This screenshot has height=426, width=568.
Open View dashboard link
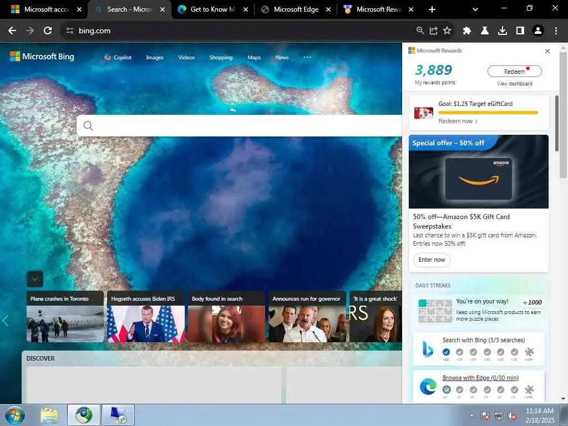click(514, 84)
